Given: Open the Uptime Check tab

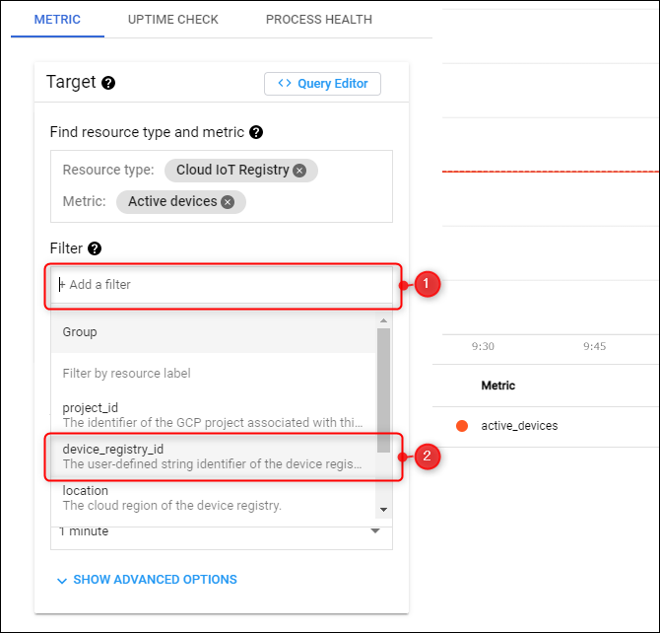Looking at the screenshot, I should point(173,20).
